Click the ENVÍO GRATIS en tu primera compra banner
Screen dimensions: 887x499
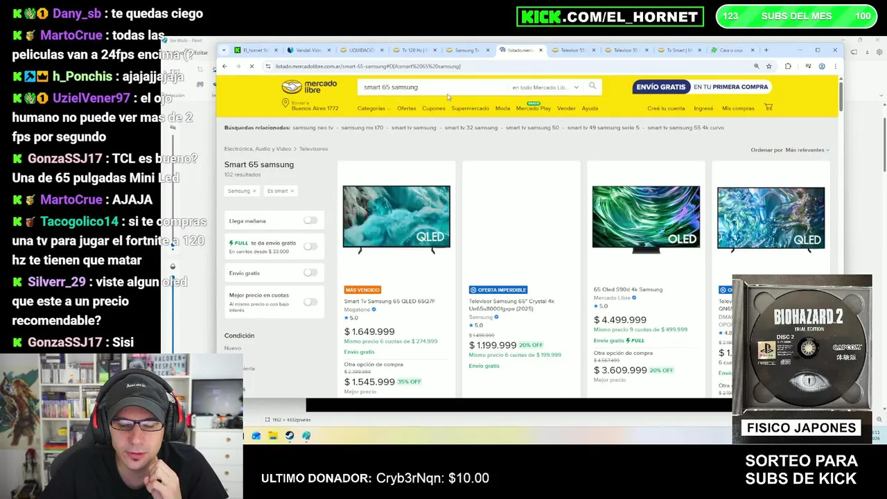tap(702, 87)
